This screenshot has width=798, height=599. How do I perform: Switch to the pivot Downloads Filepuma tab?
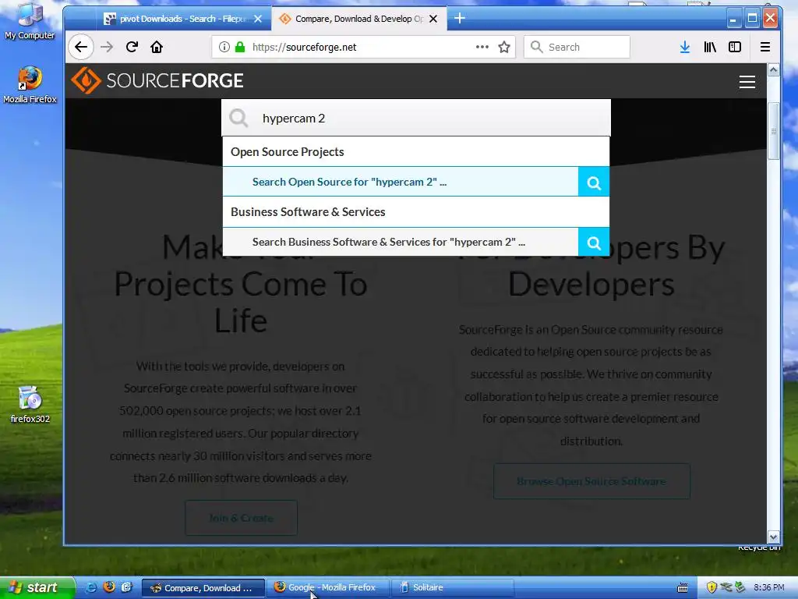175,19
